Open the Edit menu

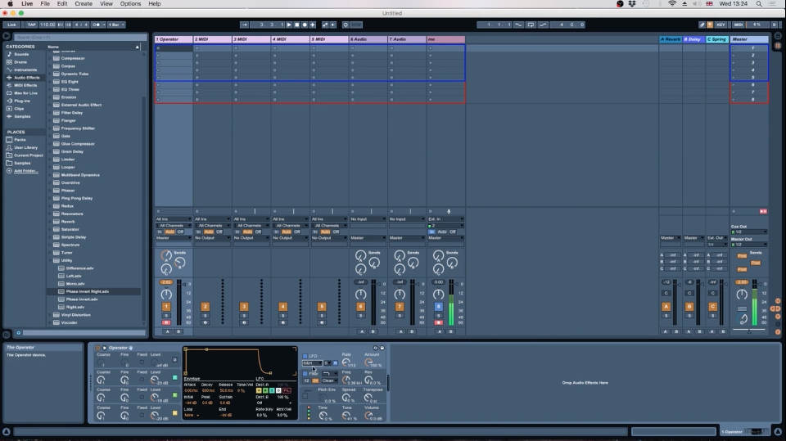coord(62,3)
